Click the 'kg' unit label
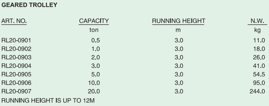 click(257, 30)
